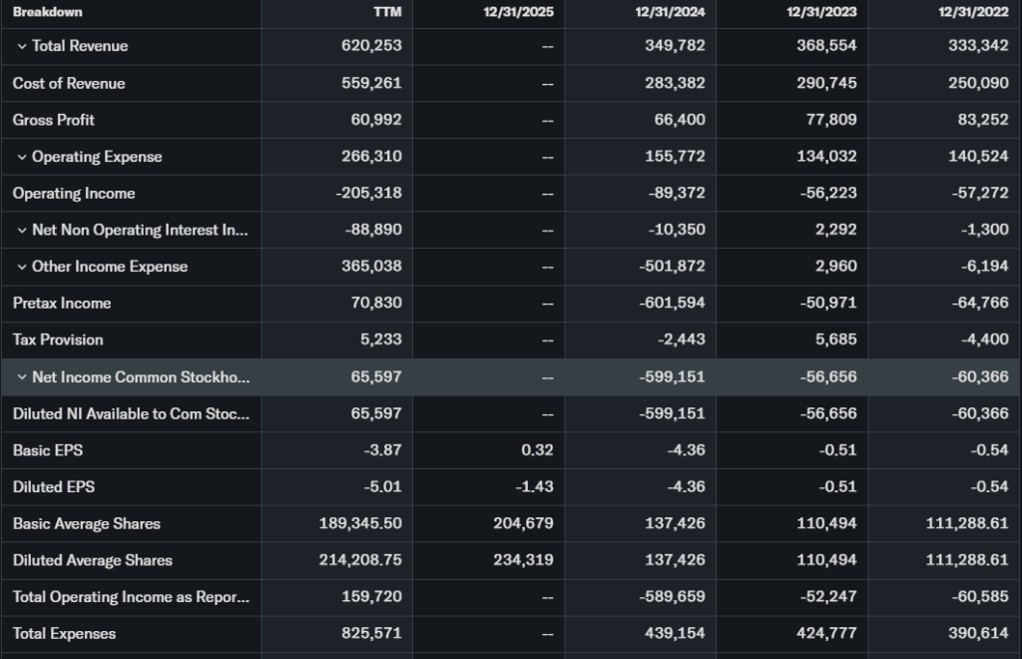Click the 12/31/2022 column header
The height and width of the screenshot is (659, 1022).
pos(973,12)
